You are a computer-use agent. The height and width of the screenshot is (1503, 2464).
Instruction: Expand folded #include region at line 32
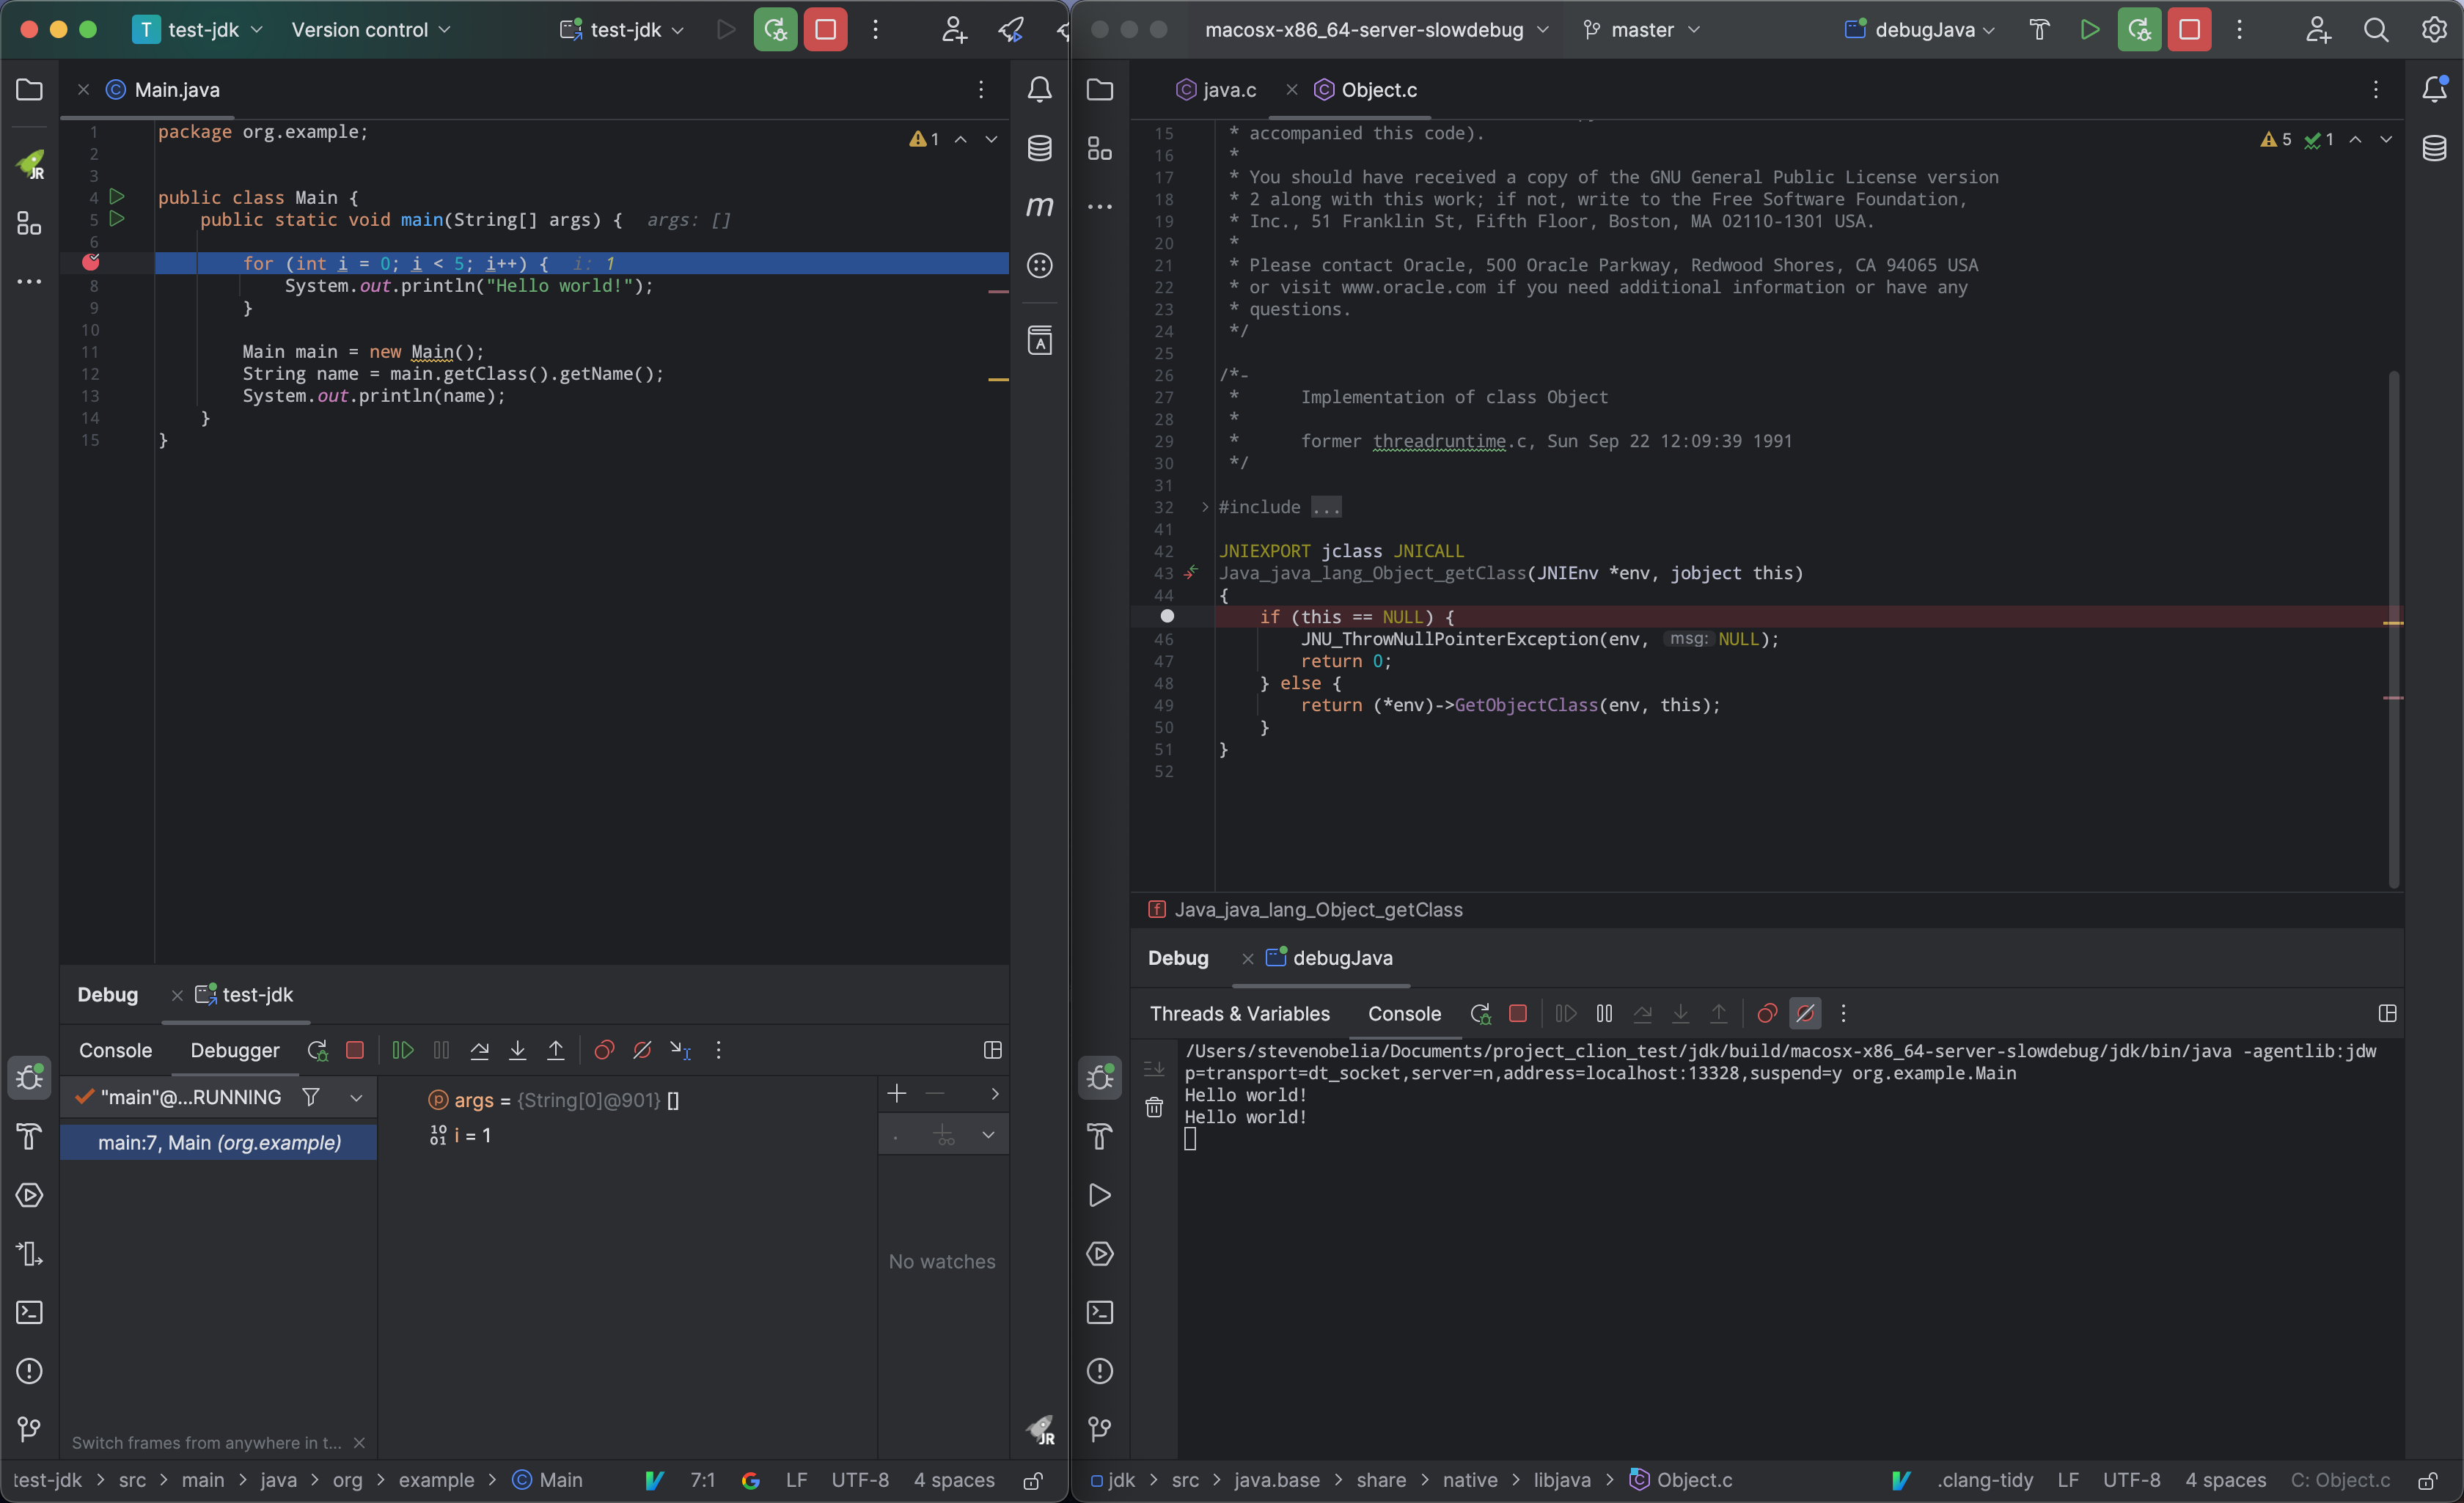point(1205,507)
